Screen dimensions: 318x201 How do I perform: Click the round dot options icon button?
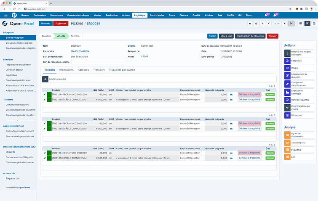pyautogui.click(x=250, y=24)
